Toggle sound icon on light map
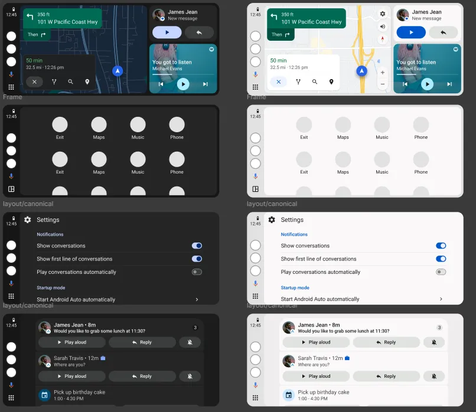The width and height of the screenshot is (476, 412). pyautogui.click(x=383, y=27)
